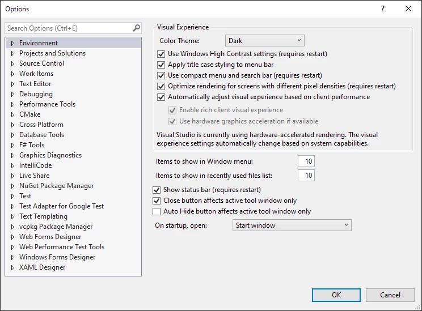This screenshot has height=311, width=422.
Task: Click the help question mark button
Action: (x=383, y=8)
